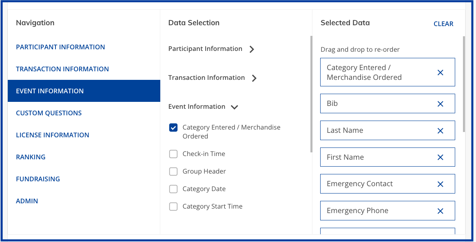Click the CLEAR link in Selected Data
The height and width of the screenshot is (242, 476).
pyautogui.click(x=443, y=24)
